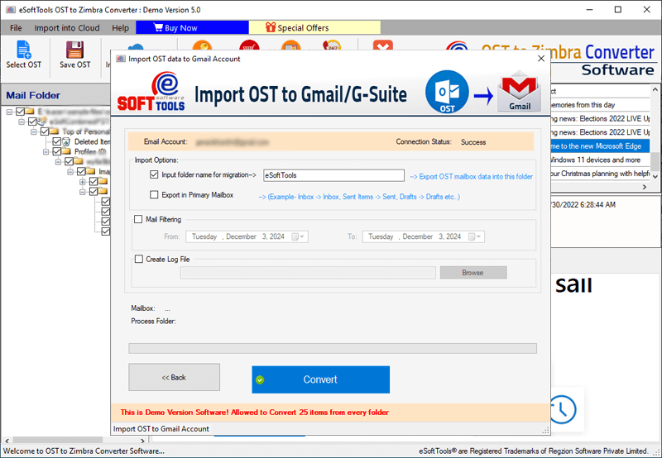This screenshot has height=458, width=662.
Task: Open the Import into Cloud menu
Action: 67,28
